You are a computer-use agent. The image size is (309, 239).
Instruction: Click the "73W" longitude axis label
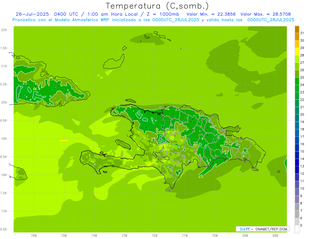tap(124, 236)
